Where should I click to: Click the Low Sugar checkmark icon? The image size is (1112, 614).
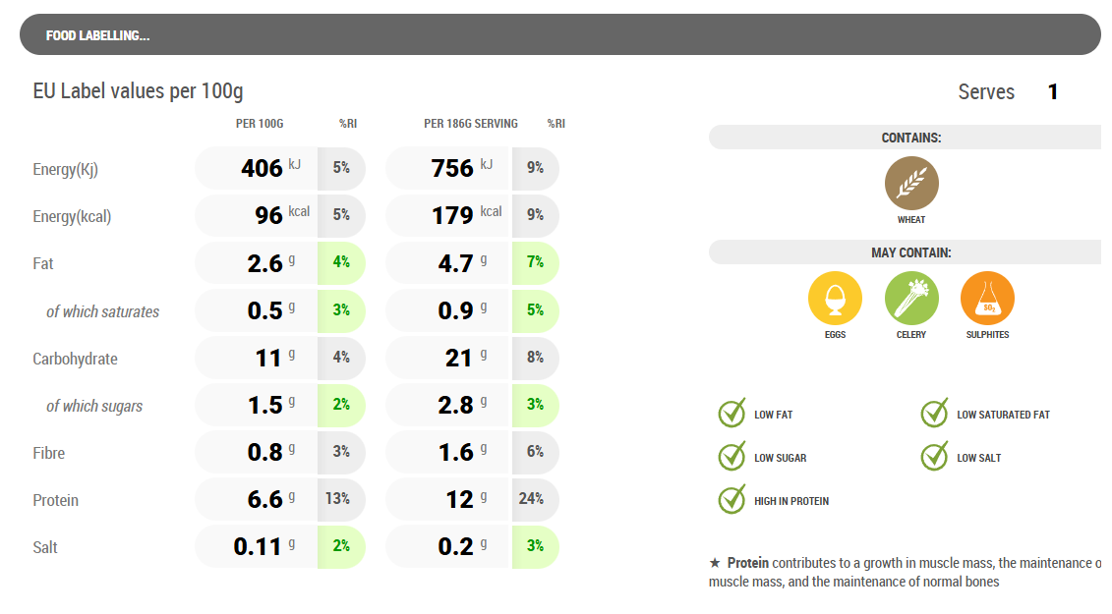tap(732, 457)
